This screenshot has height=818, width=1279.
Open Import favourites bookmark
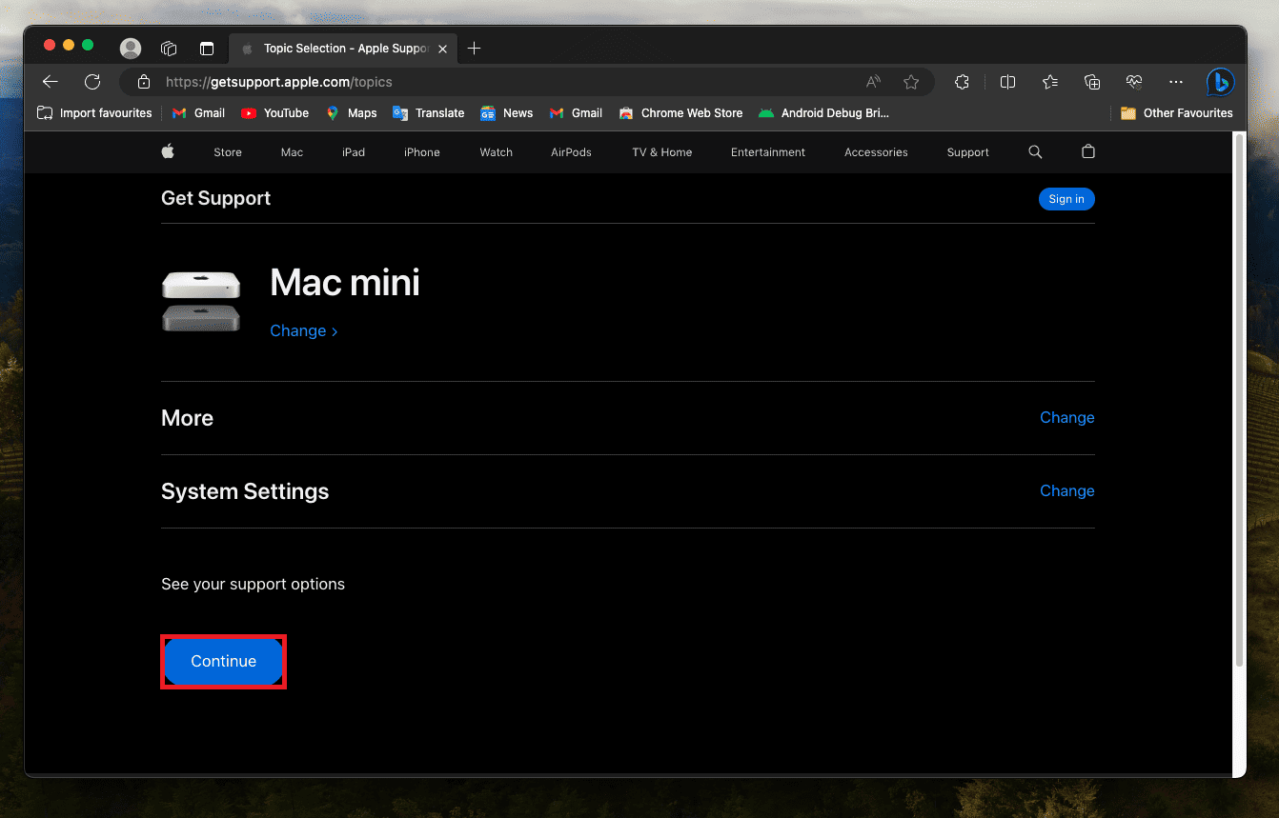pyautogui.click(x=94, y=113)
